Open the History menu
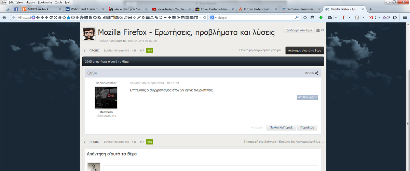The height and width of the screenshot is (171, 410). coord(30,2)
